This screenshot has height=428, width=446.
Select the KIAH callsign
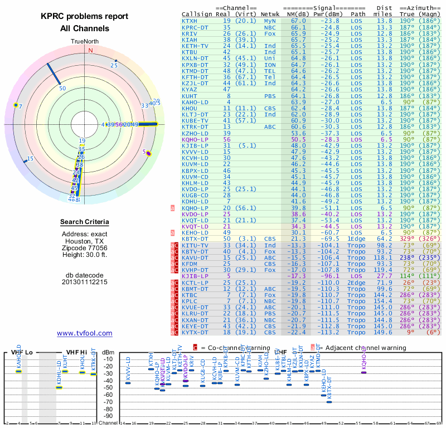click(x=190, y=40)
